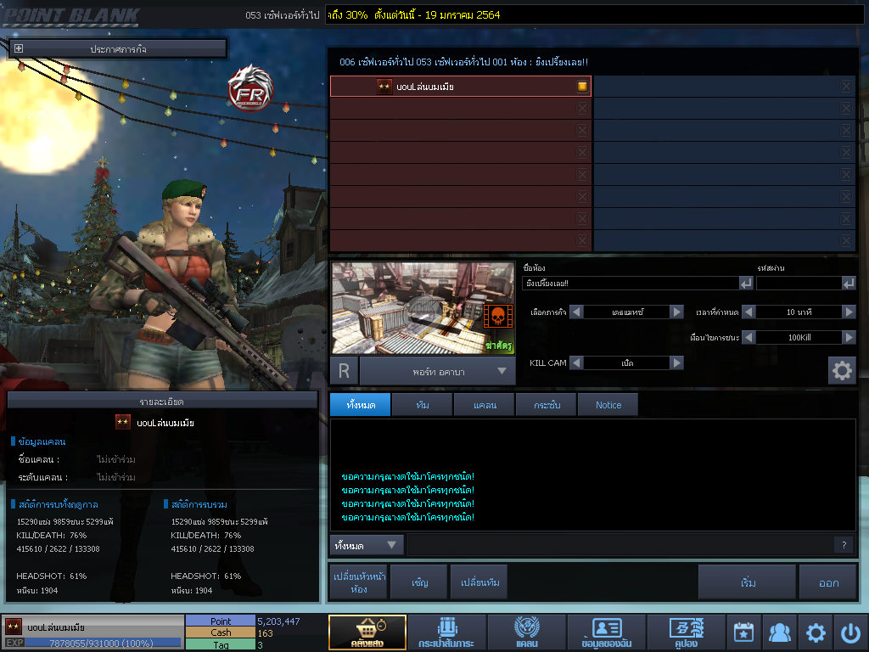Toggle the fourth red team slot closed
869x652 pixels.
coord(582,153)
